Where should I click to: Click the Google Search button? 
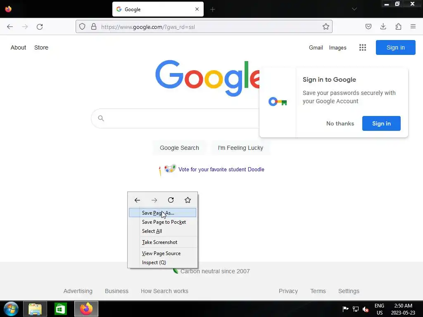179,148
